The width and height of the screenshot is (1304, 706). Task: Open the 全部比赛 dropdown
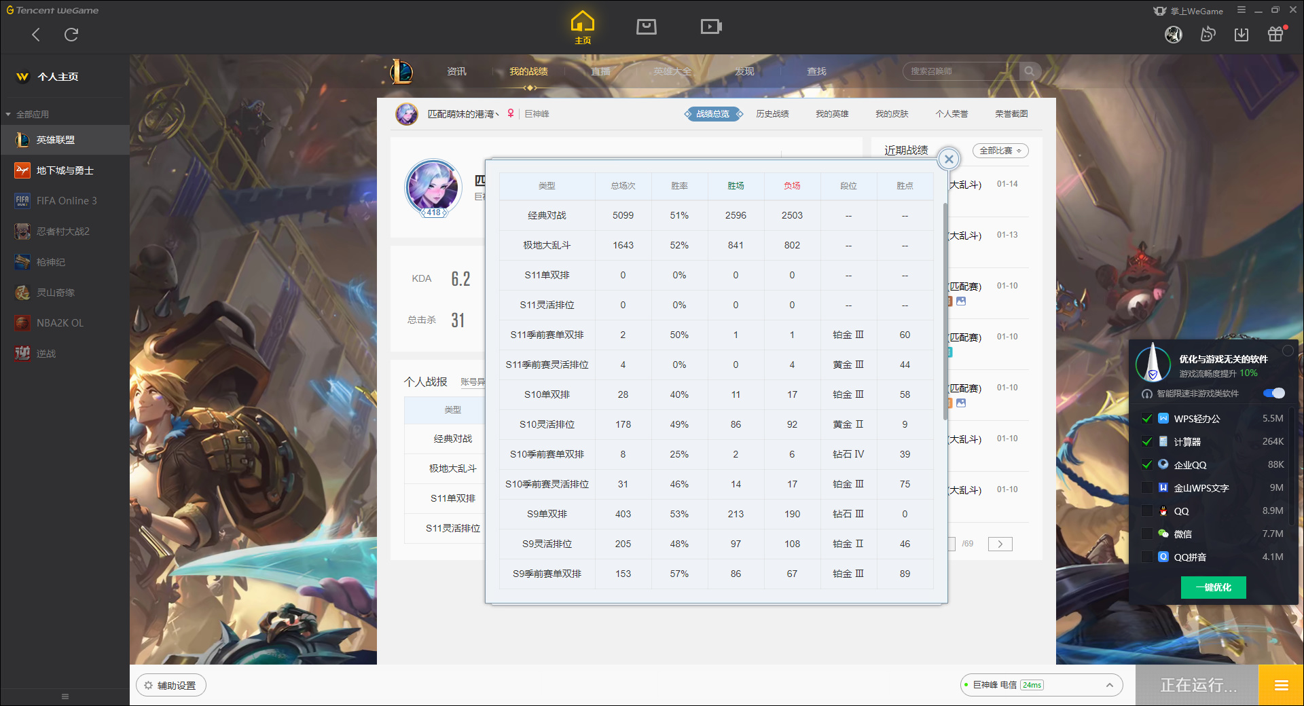1000,151
